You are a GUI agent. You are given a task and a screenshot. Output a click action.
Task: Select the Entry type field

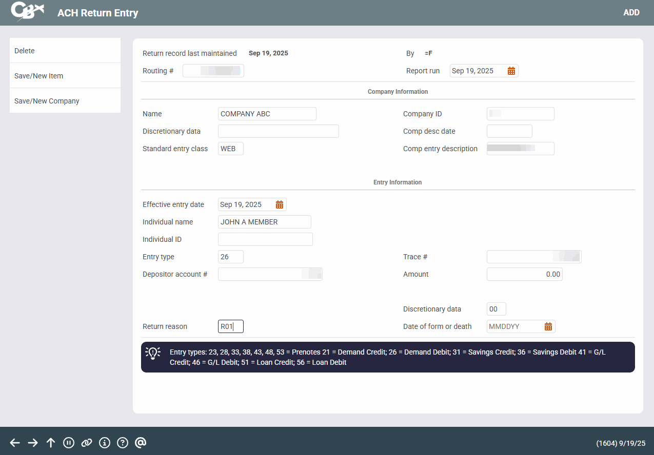pos(230,257)
